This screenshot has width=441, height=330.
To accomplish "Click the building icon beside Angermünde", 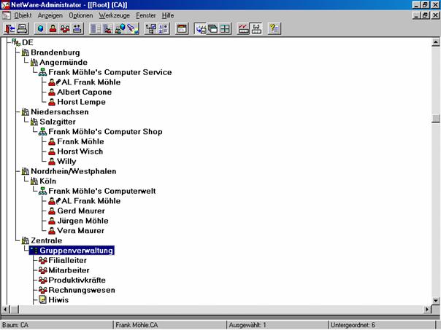I will [34, 63].
